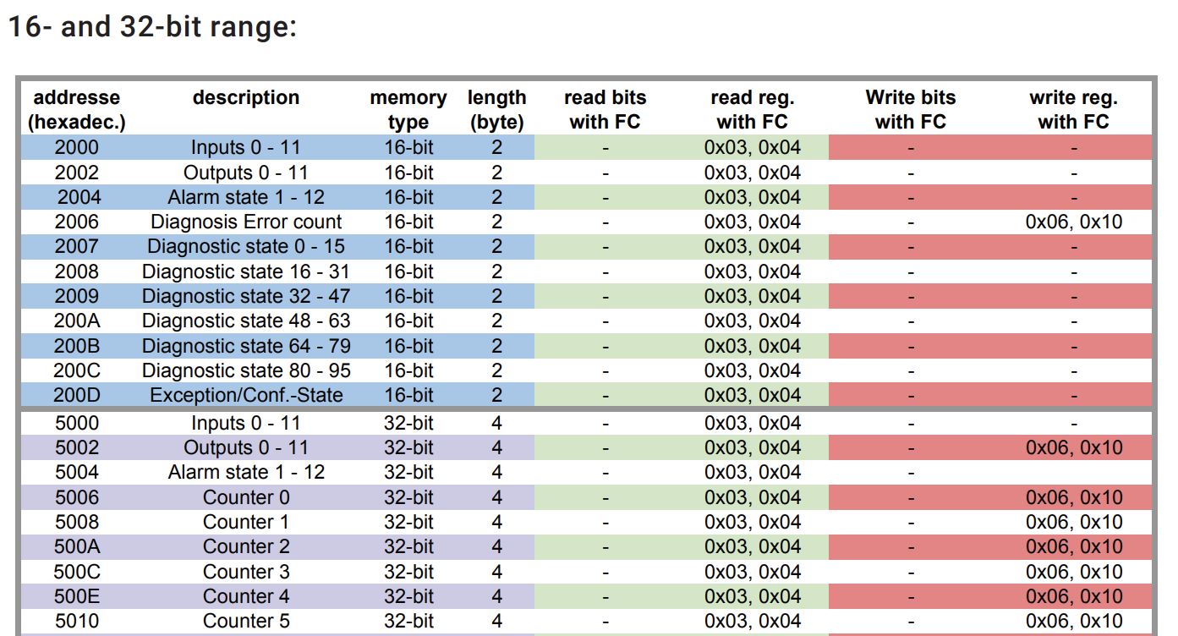Click the "Counter 3" description cell
Viewport: 1178px width, 636px height.
pos(246,572)
